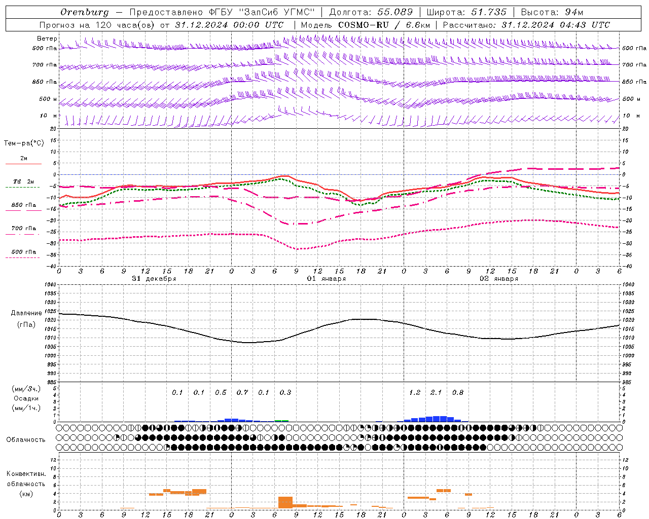Click the 0.5 precipitation amount
Screen dimensions: 649x519
[x=221, y=393]
